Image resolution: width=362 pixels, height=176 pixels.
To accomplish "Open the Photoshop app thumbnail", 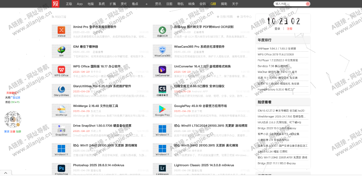I will coord(61,169).
